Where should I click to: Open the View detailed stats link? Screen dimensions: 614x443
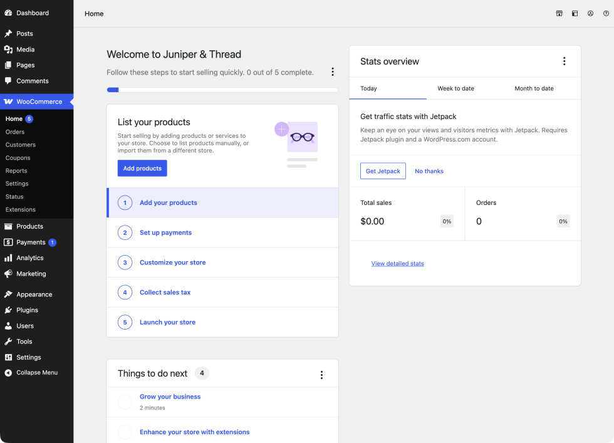click(x=397, y=264)
